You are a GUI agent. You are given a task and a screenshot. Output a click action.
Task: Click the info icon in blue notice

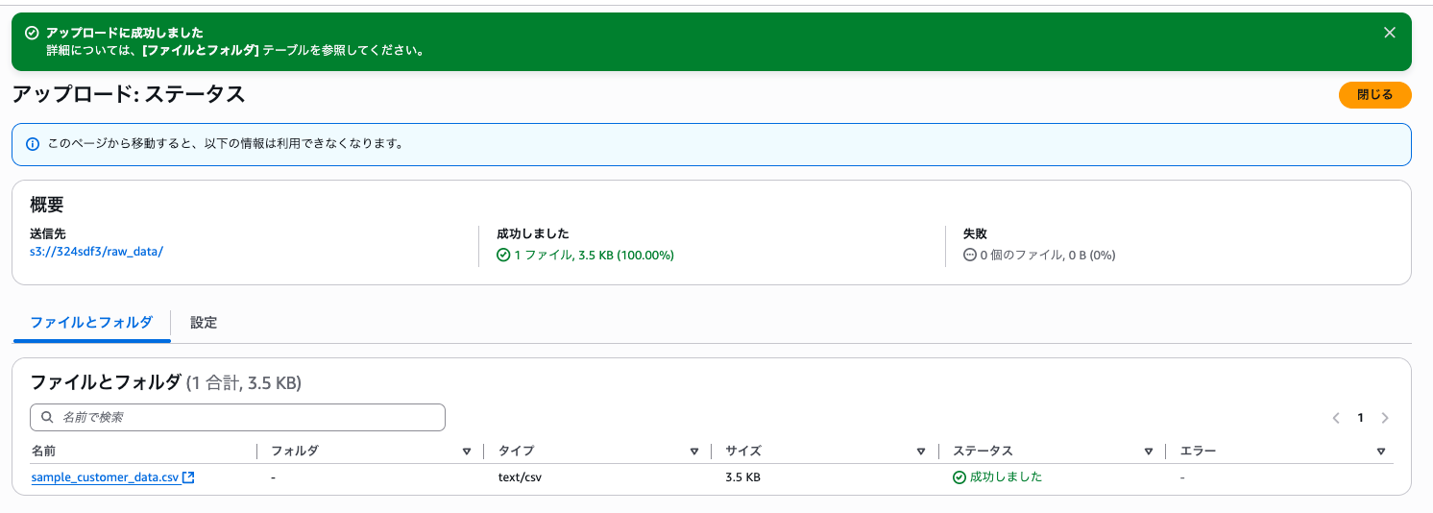point(32,144)
